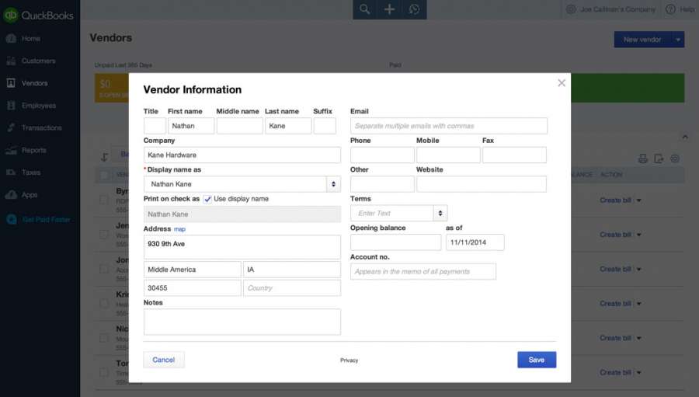Collapse the vendor money bar chevron

(x=685, y=137)
